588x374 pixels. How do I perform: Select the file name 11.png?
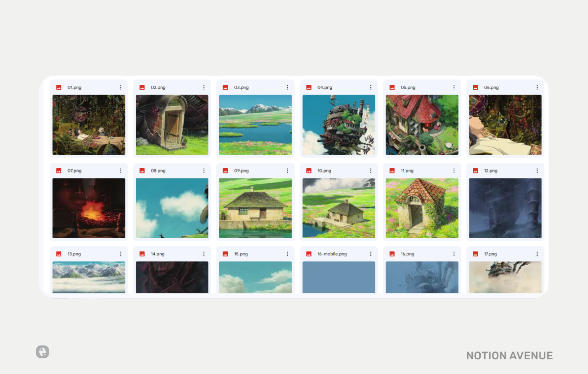pyautogui.click(x=407, y=171)
